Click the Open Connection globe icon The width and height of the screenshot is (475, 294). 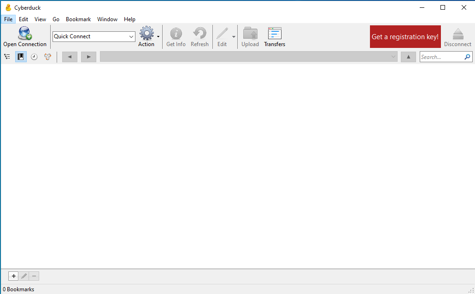pyautogui.click(x=25, y=33)
